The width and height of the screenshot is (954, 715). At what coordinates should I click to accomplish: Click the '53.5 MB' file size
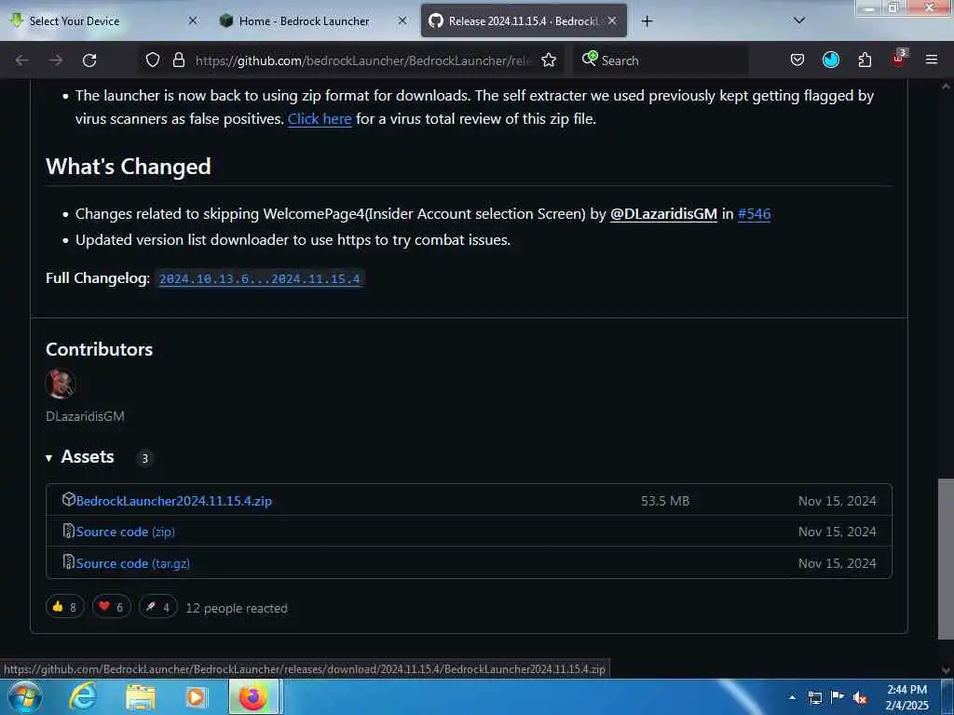665,501
